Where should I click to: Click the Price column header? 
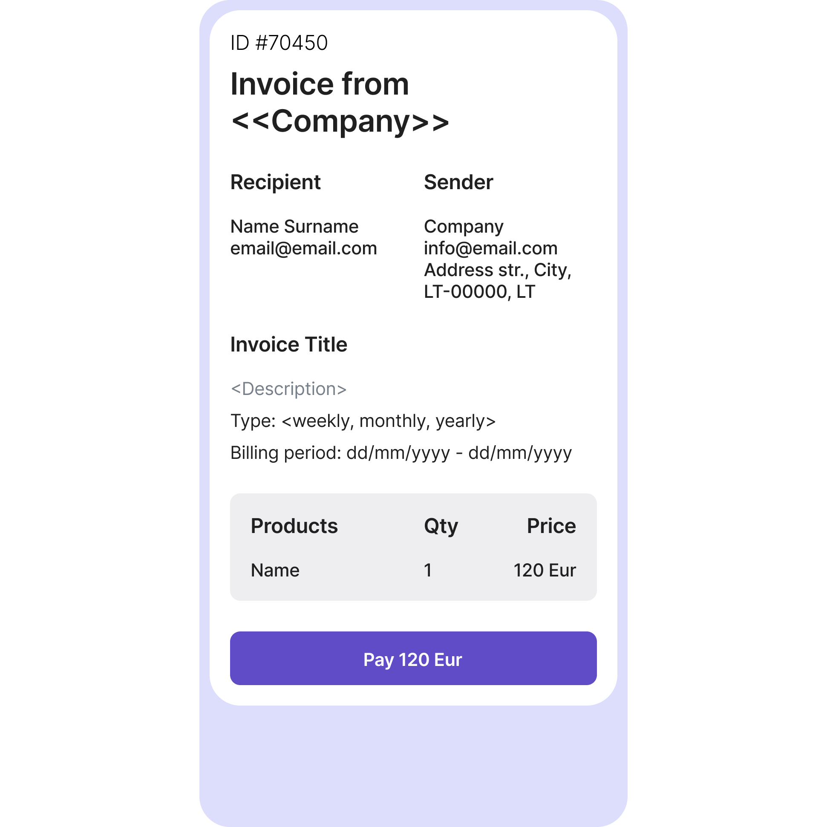(x=551, y=526)
